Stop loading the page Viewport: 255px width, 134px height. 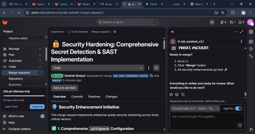(x=19, y=13)
